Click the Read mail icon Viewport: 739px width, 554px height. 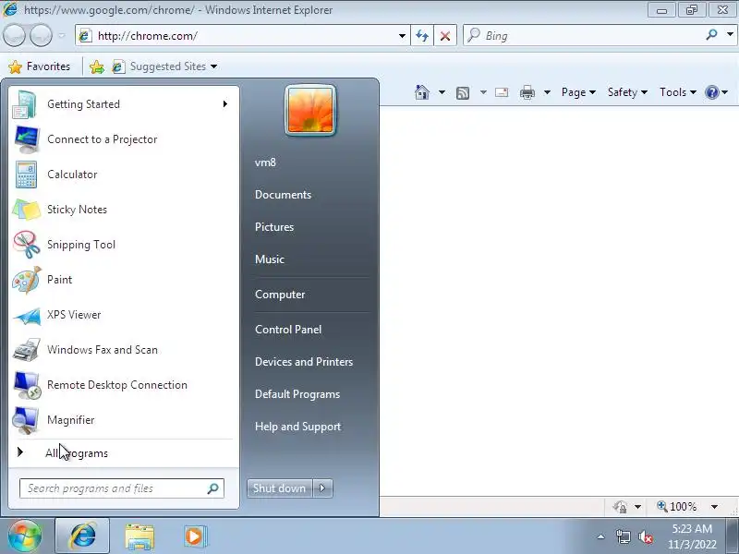pos(502,92)
